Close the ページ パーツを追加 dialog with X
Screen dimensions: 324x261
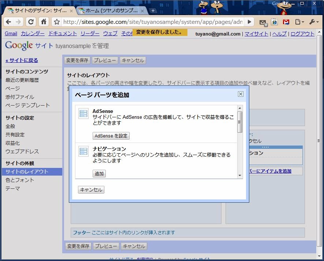point(241,94)
